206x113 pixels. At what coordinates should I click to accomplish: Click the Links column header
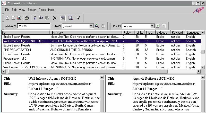pos(140,33)
